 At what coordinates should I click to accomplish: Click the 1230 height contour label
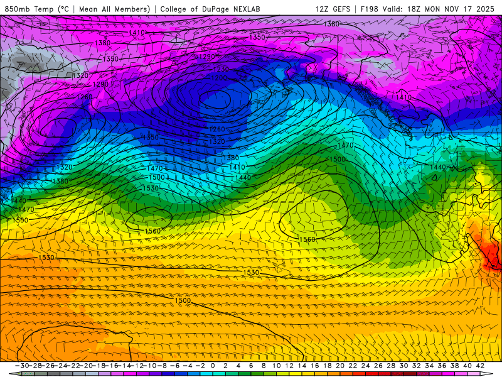[221, 69]
